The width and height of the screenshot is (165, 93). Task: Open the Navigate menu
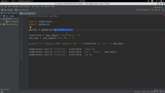click(x=15, y=6)
